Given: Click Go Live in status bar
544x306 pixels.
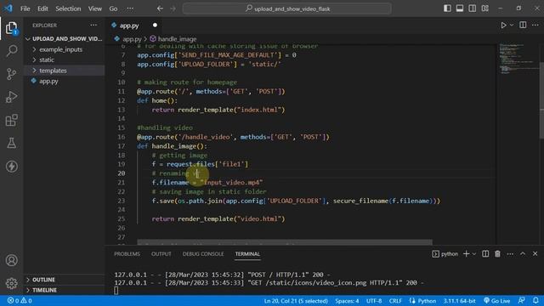Looking at the screenshot, I should click(496, 300).
